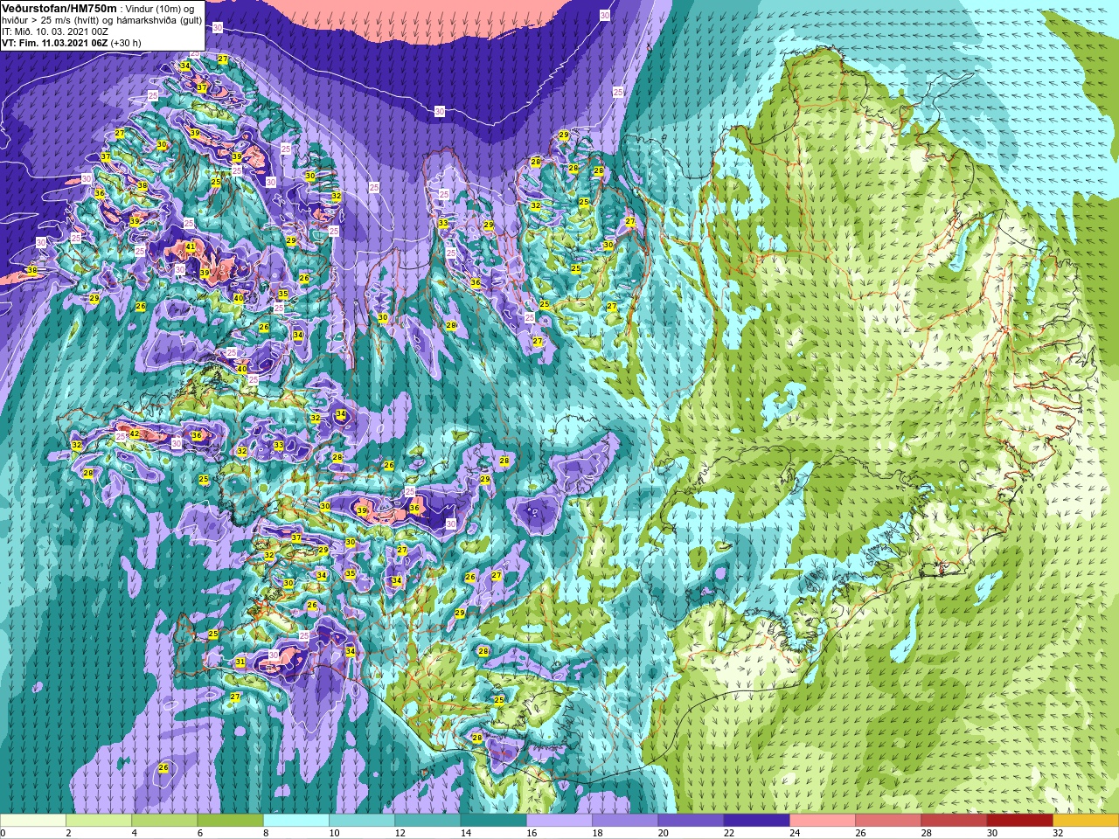Click the legend scale value "32"
Viewport: 1119px width, 839px height.
point(1058,833)
